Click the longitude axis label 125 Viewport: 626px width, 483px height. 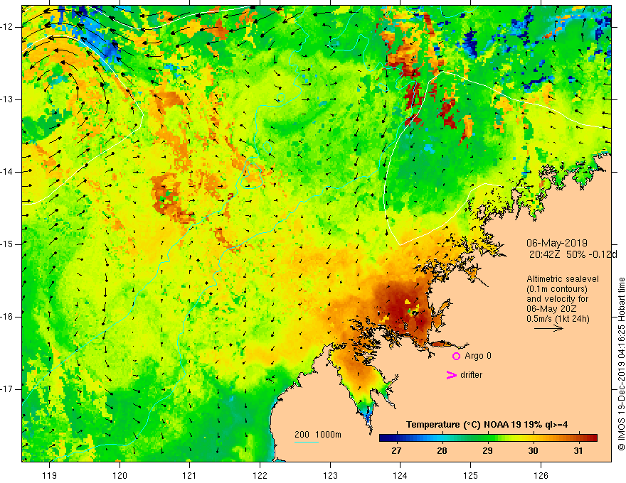pyautogui.click(x=471, y=475)
